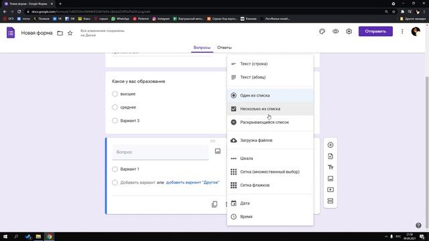Choose Шкала question type
Screen dimensions: 429x241
270,158
